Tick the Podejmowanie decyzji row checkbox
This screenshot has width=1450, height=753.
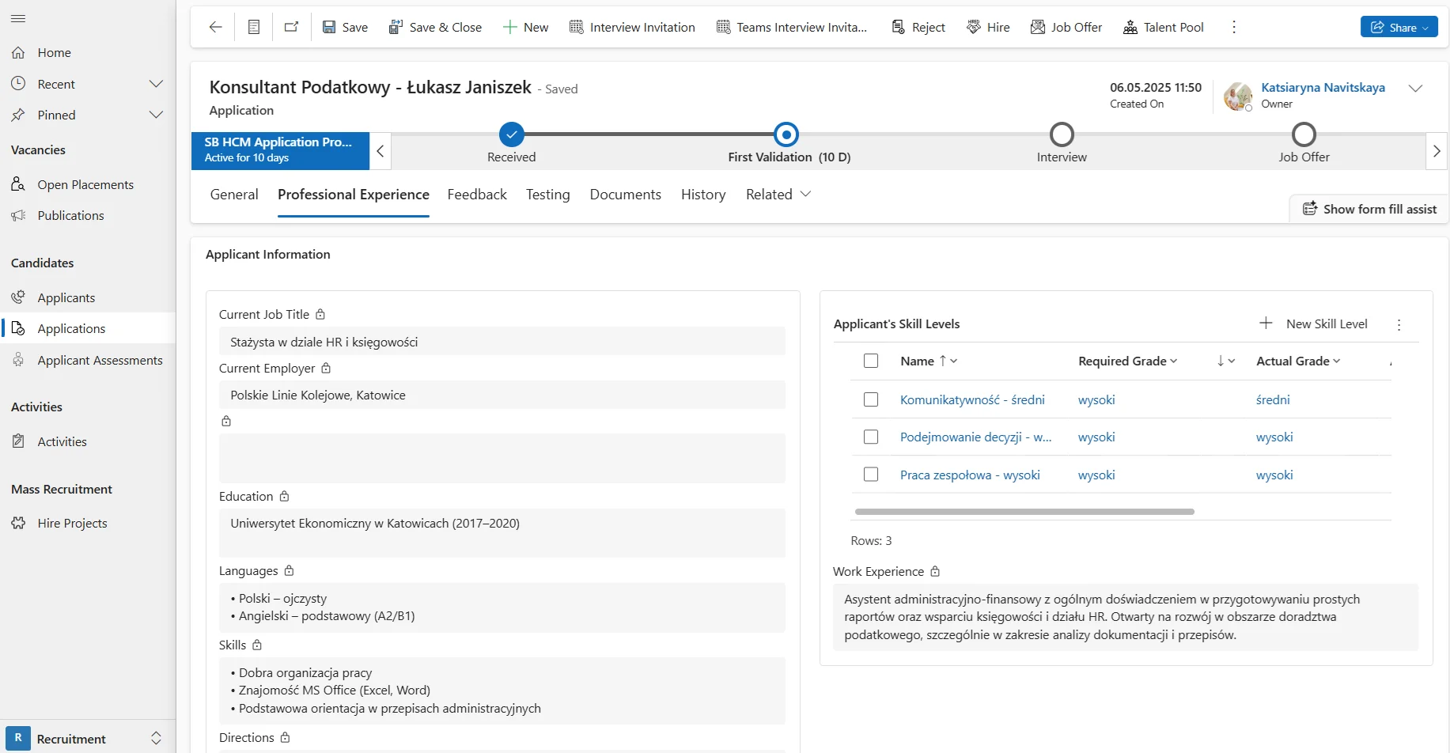coord(871,437)
